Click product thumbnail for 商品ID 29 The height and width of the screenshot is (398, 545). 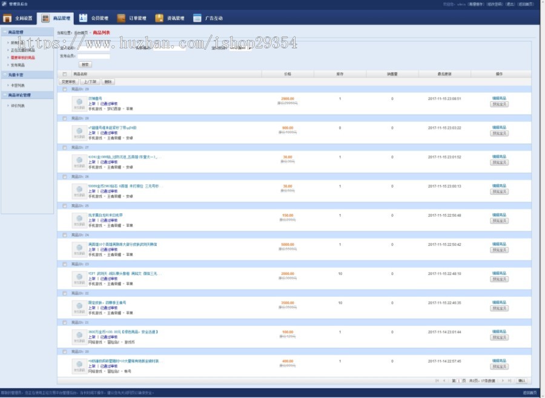(79, 103)
